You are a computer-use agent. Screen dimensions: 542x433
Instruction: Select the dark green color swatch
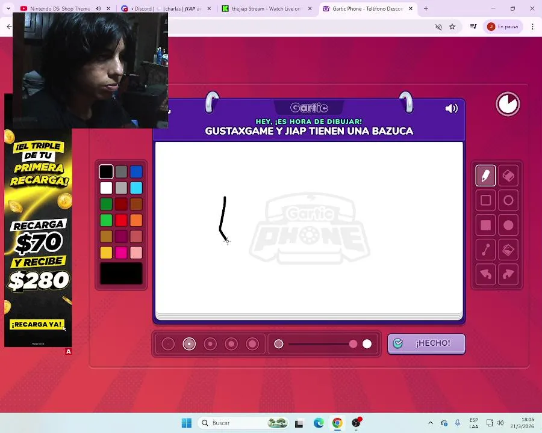click(x=106, y=204)
